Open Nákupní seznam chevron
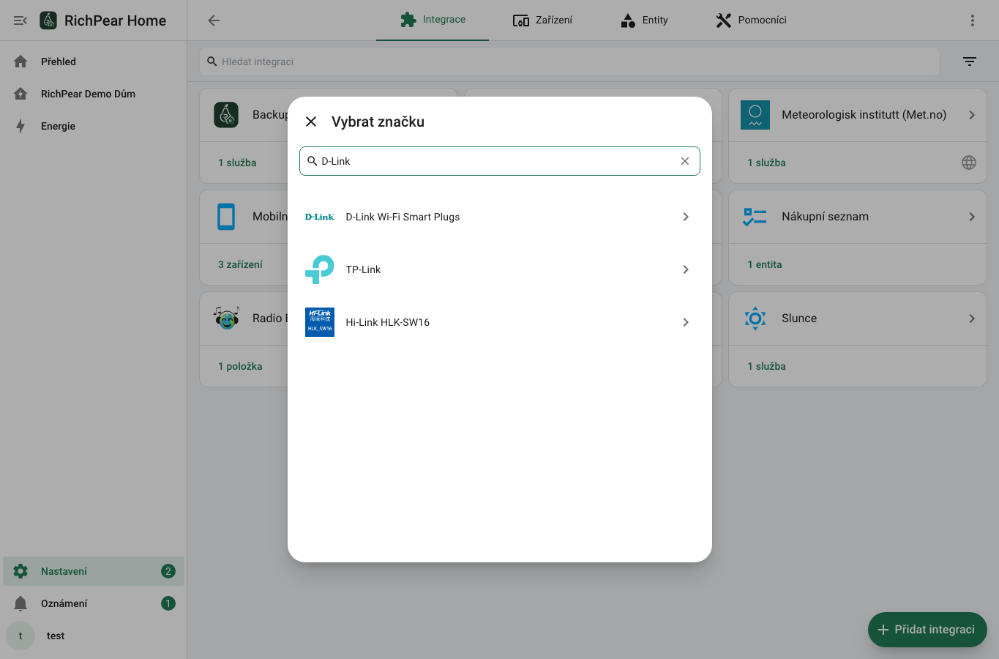This screenshot has height=659, width=999. (x=972, y=217)
